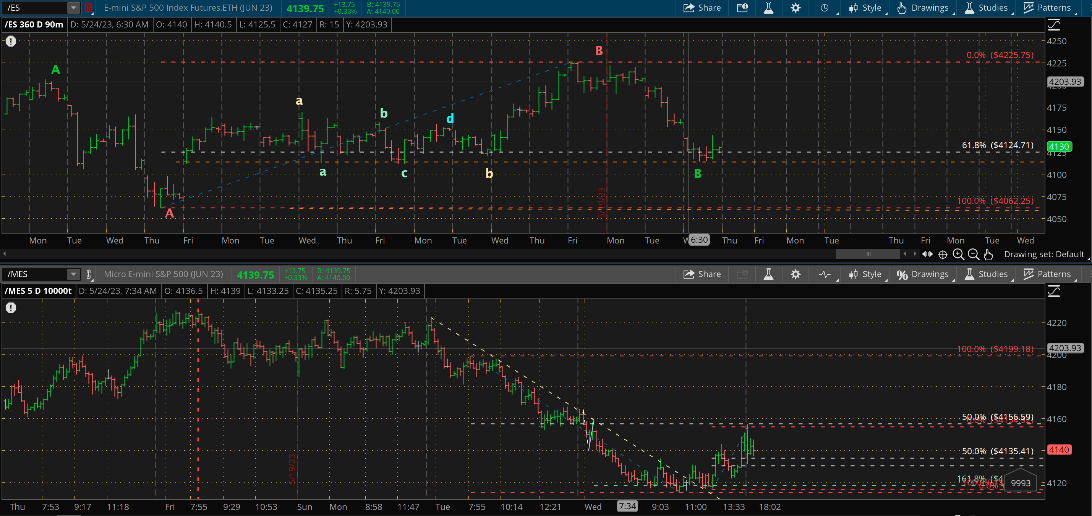This screenshot has height=516, width=1092.
Task: Click the Share button on bottom chart
Action: coord(702,274)
